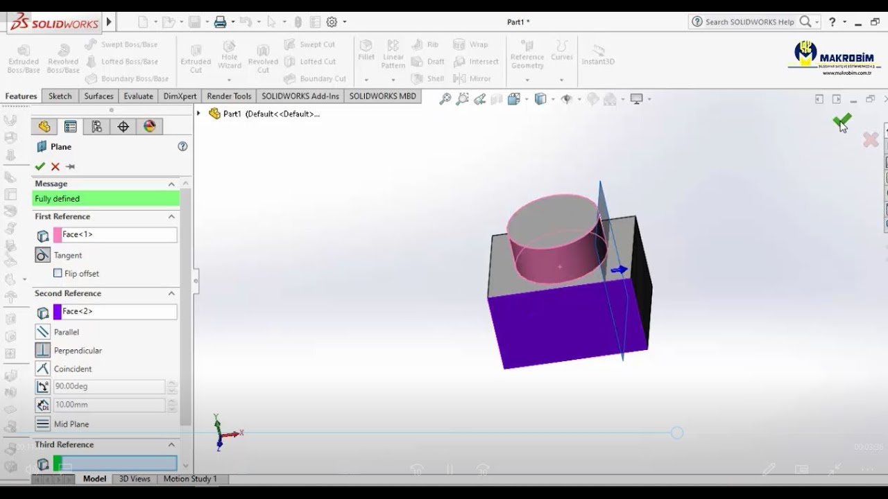Confirm plane with viewport green checkmark
Image resolution: width=888 pixels, height=499 pixels.
[842, 121]
